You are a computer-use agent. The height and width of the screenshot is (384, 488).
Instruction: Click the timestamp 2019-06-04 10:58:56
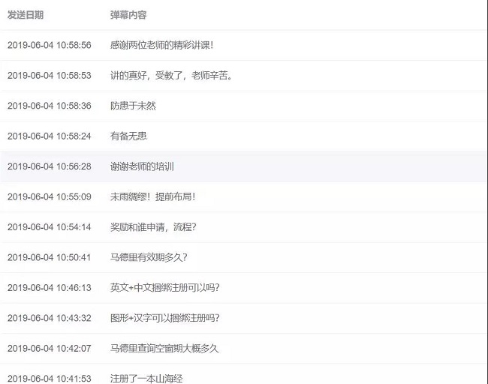(x=50, y=45)
